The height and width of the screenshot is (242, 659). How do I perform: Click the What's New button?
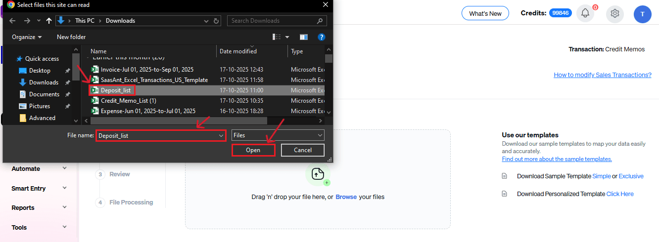coord(485,13)
